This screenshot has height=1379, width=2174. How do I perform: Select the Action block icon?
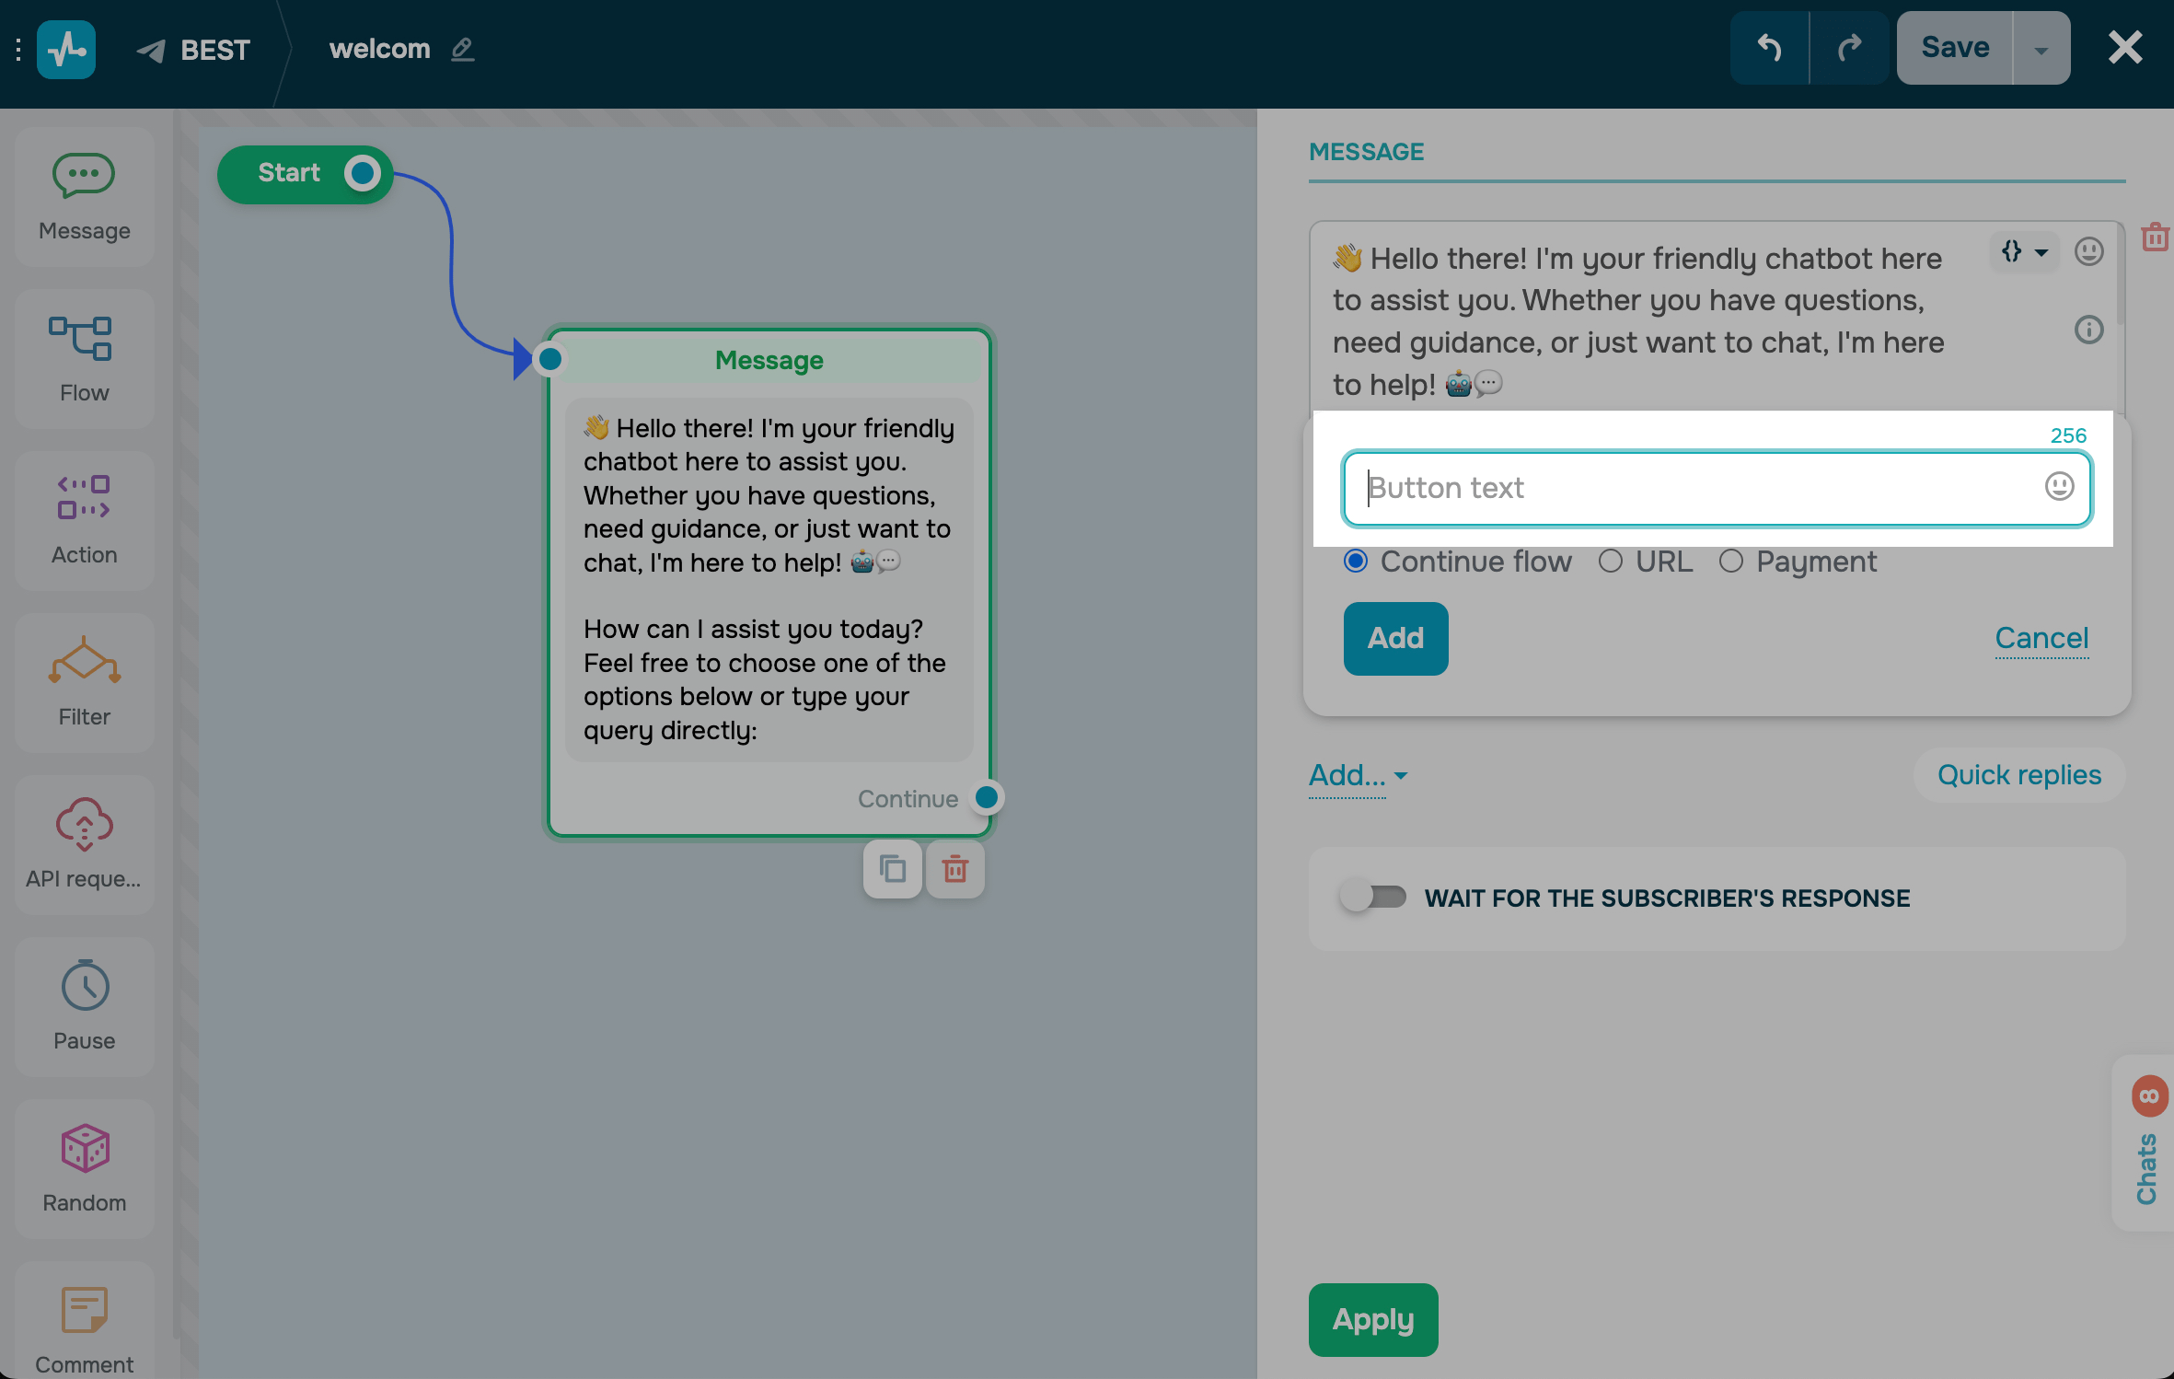click(83, 499)
